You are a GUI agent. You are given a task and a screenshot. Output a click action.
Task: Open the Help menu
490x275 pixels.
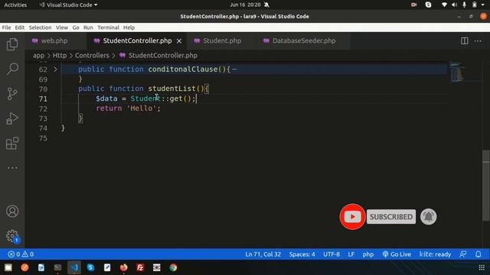point(129,27)
